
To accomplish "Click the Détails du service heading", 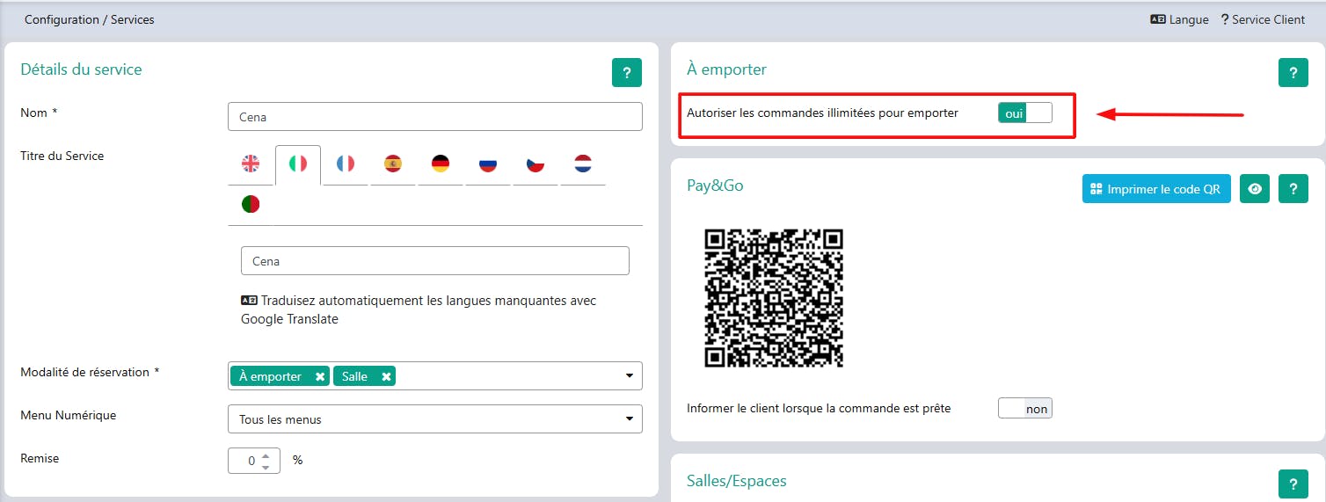I will (81, 69).
